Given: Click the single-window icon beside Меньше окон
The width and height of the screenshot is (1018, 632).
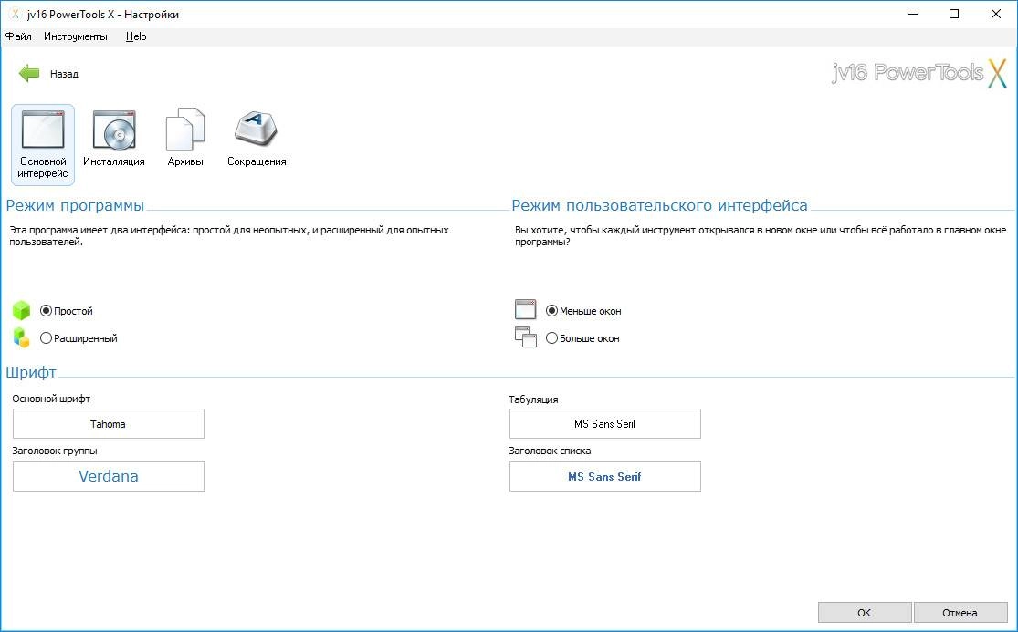Looking at the screenshot, I should [525, 310].
